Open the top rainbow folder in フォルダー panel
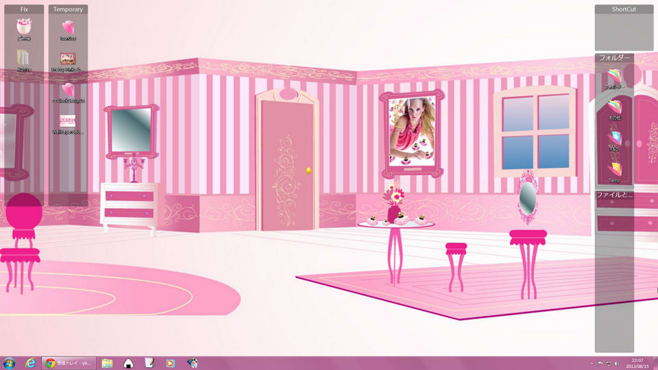Screen dimensions: 658x370 pos(615,76)
